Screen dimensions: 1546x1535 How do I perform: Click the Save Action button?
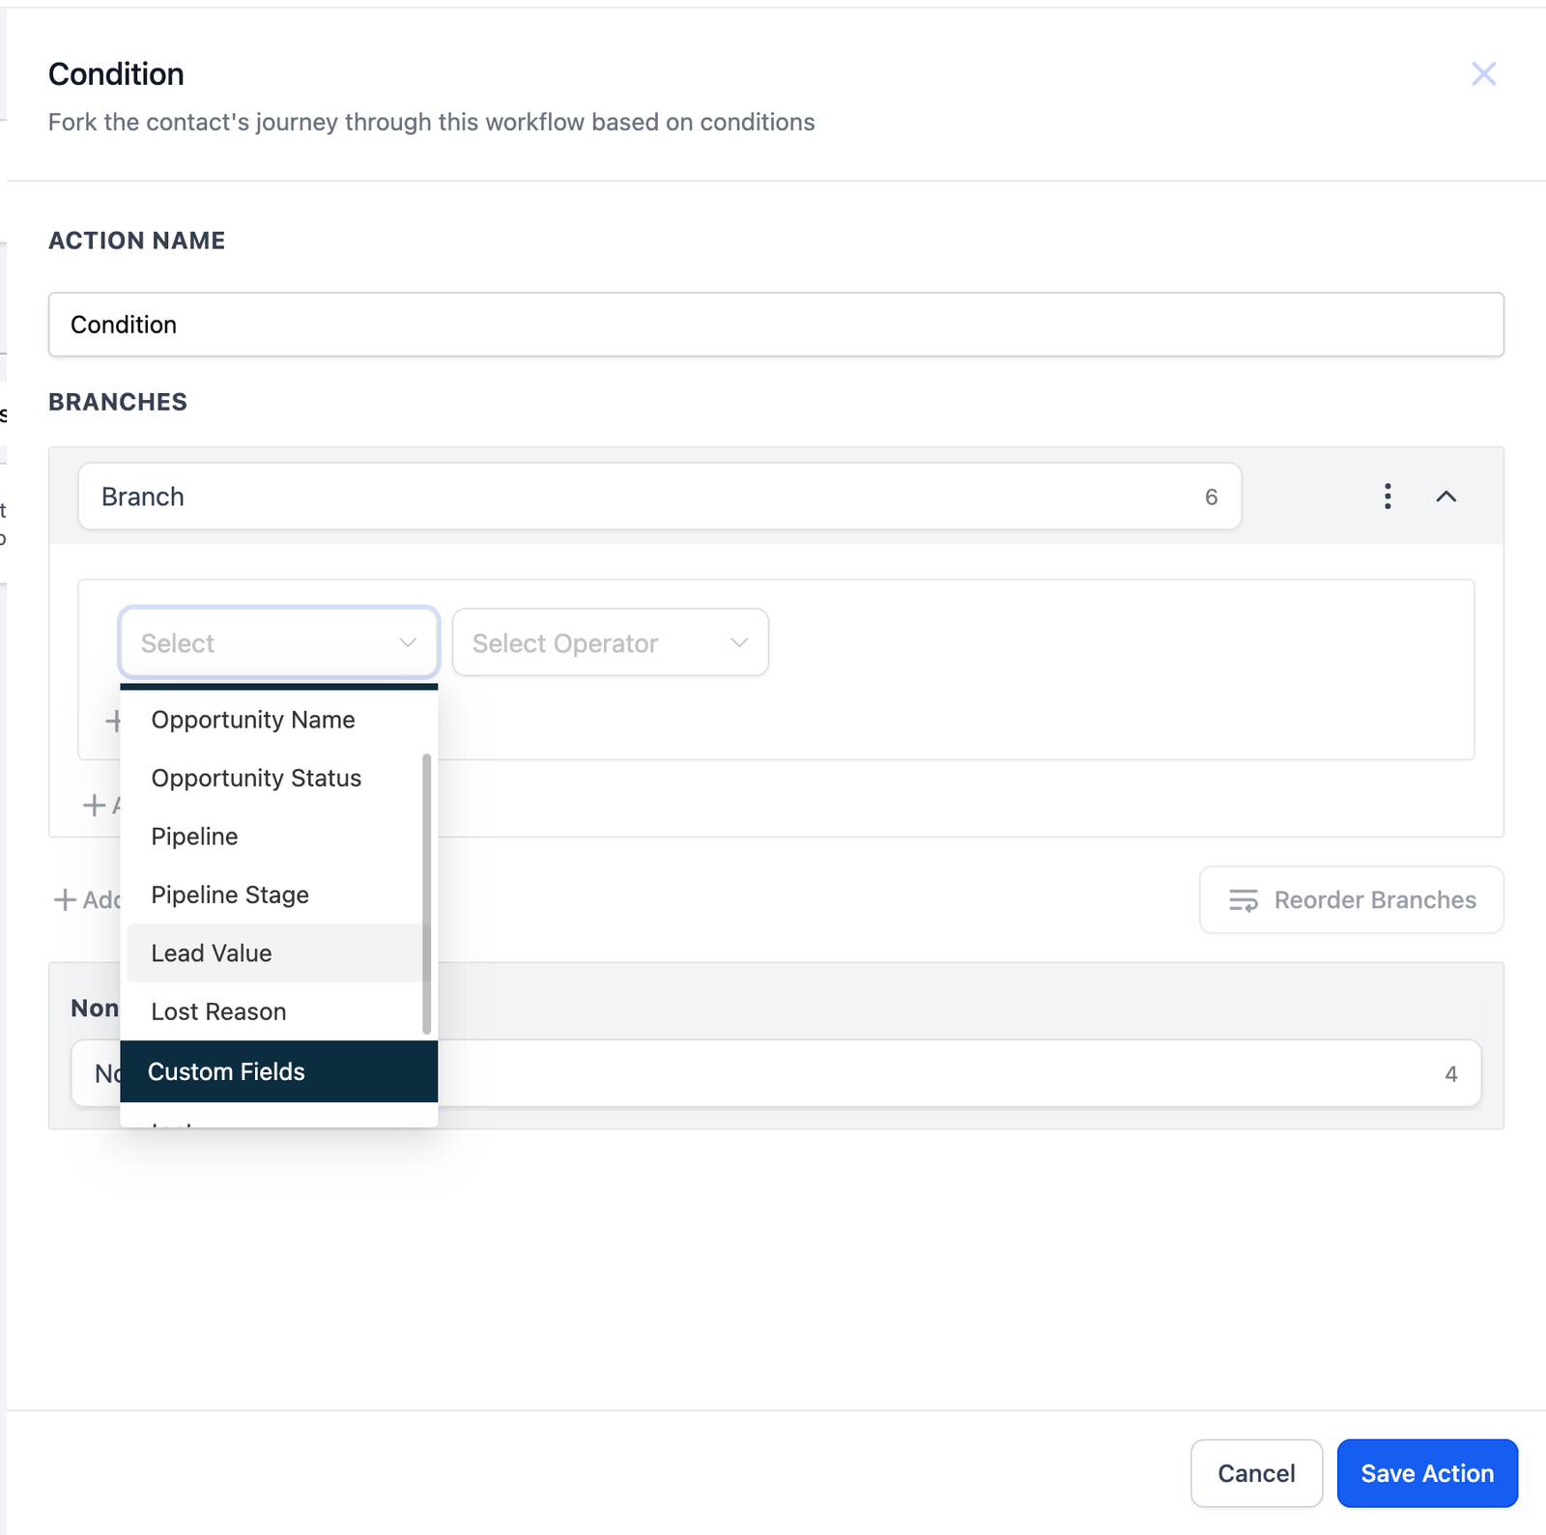1426,1473
